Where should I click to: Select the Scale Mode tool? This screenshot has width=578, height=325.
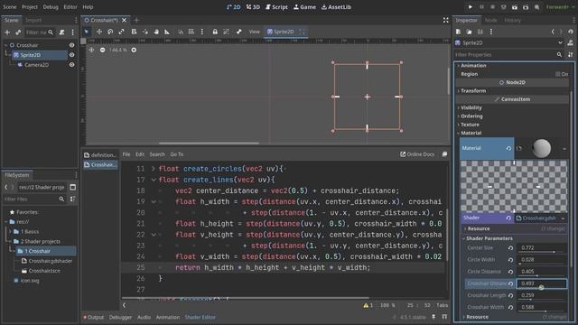[x=121, y=32]
